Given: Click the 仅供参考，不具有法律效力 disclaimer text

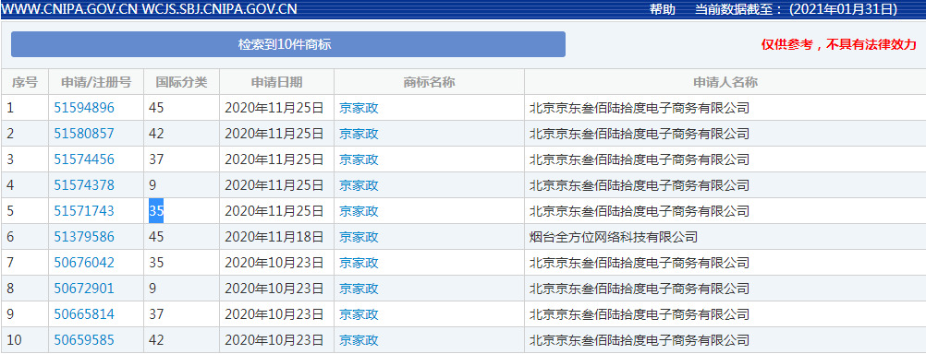Looking at the screenshot, I should (x=838, y=45).
